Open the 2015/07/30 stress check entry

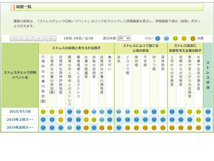(20, 111)
